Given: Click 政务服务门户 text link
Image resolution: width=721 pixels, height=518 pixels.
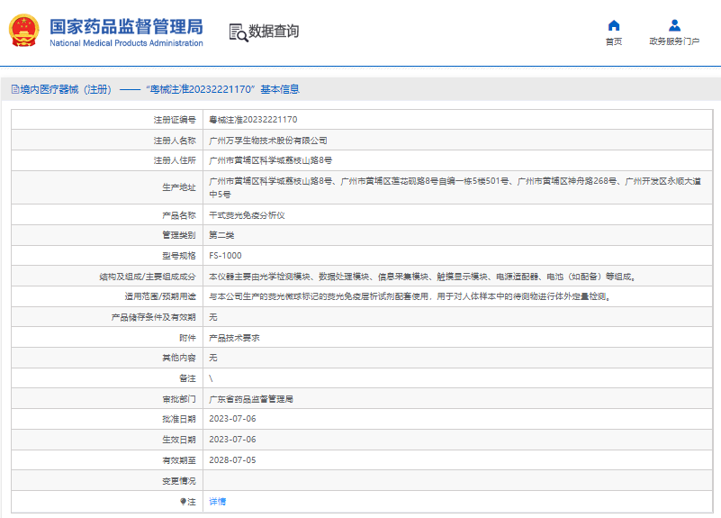Looking at the screenshot, I should point(674,41).
